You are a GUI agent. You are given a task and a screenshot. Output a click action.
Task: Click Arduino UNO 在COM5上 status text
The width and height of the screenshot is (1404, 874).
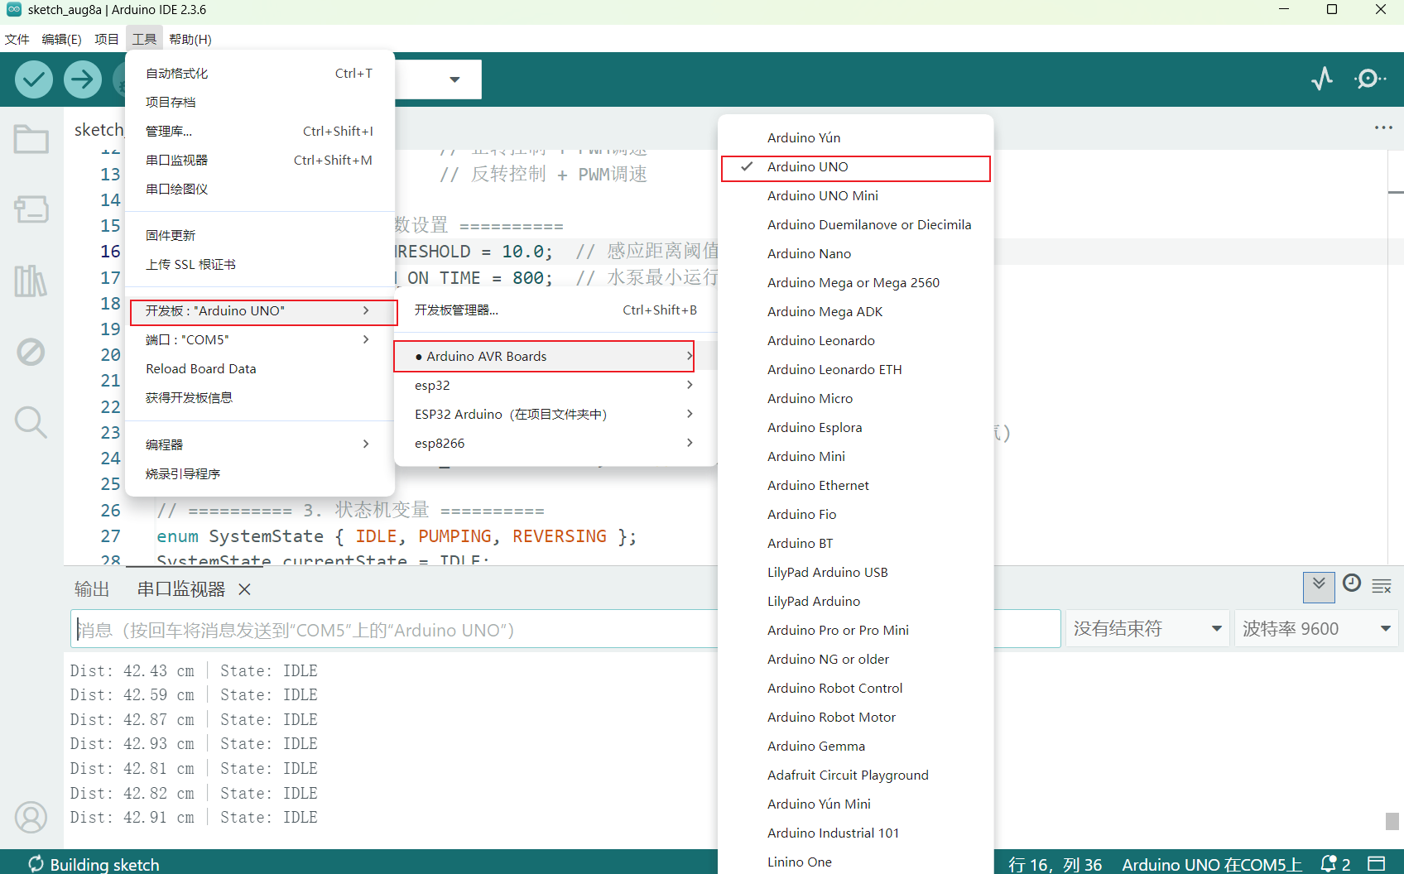[x=1212, y=864]
